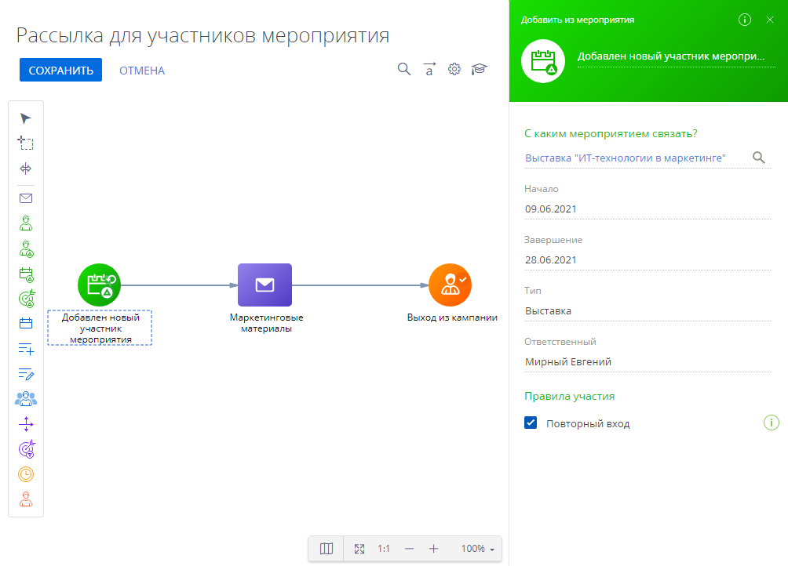Add the blue add-data list element

pos(26,349)
